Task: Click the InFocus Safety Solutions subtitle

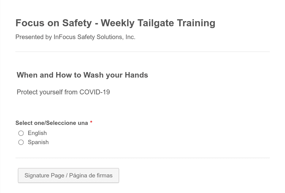Action: tap(75, 37)
